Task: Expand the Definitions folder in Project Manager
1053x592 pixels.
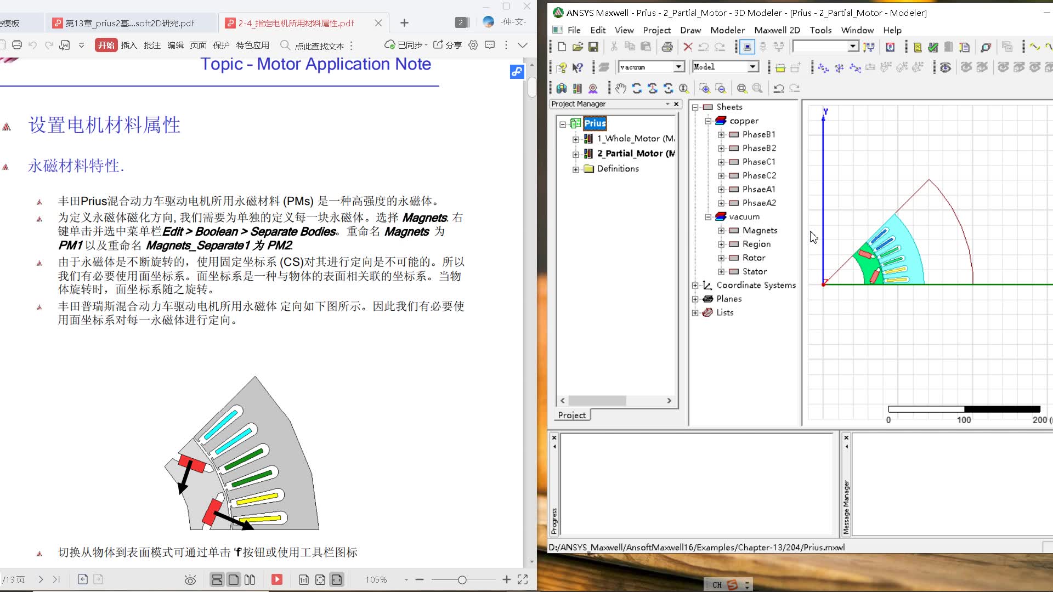Action: (575, 169)
